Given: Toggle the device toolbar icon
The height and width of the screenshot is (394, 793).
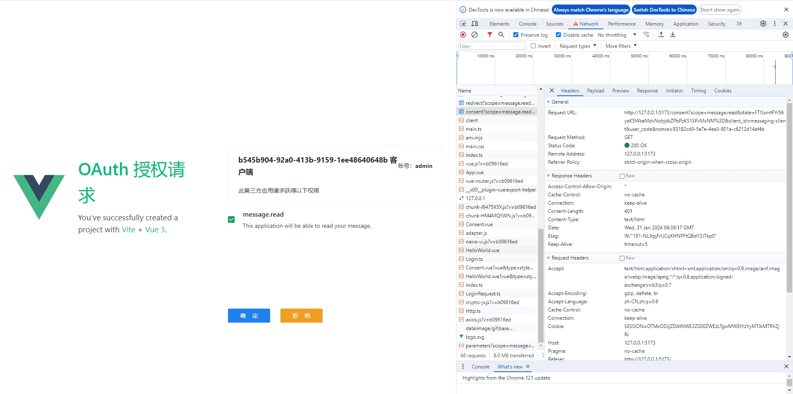Looking at the screenshot, I should 475,24.
